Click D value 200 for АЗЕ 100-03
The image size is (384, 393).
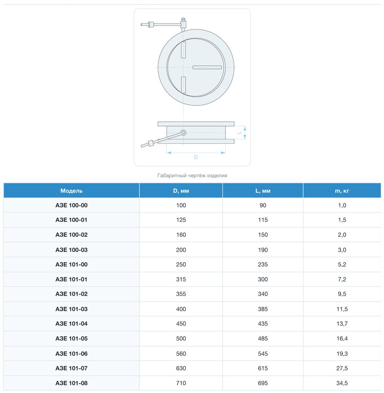click(x=181, y=250)
